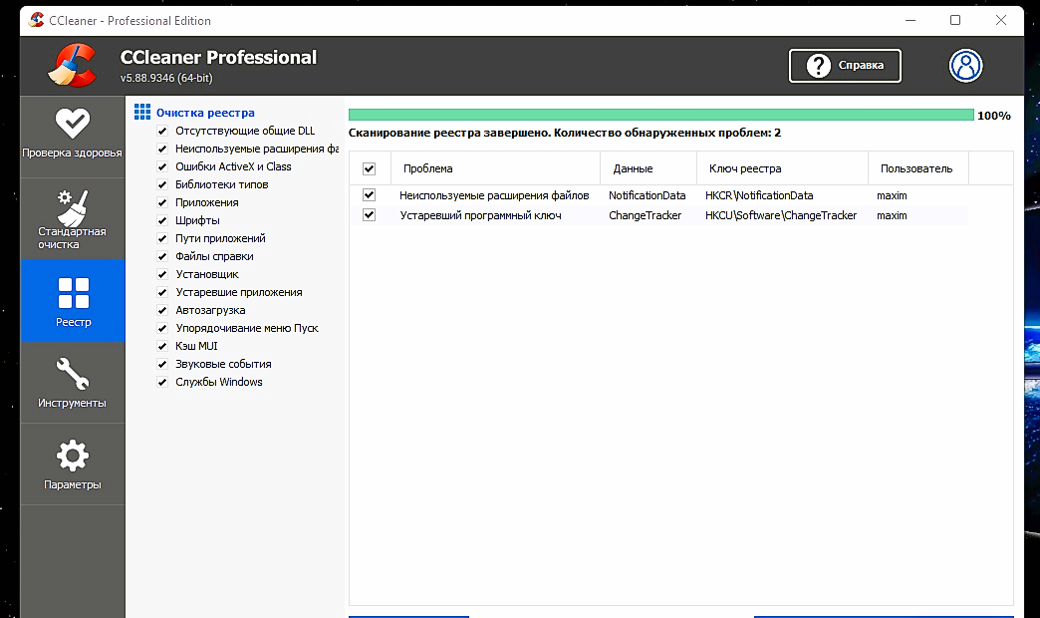Select Устаревший программный ключ row text
Viewport: 1040px width, 618px height.
point(480,215)
